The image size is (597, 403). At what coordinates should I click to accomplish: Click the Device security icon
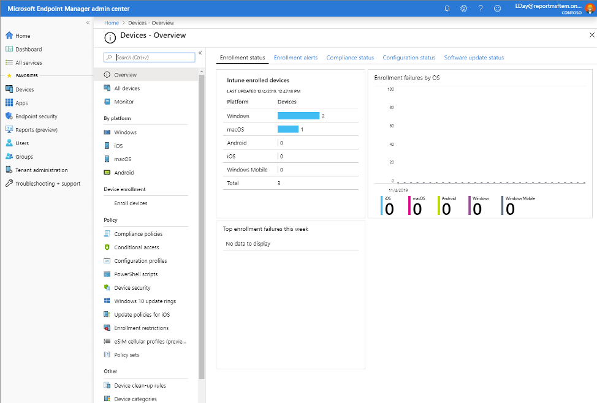[x=107, y=287]
